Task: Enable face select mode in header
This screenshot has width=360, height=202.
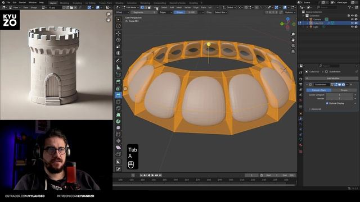Action: click(x=150, y=7)
